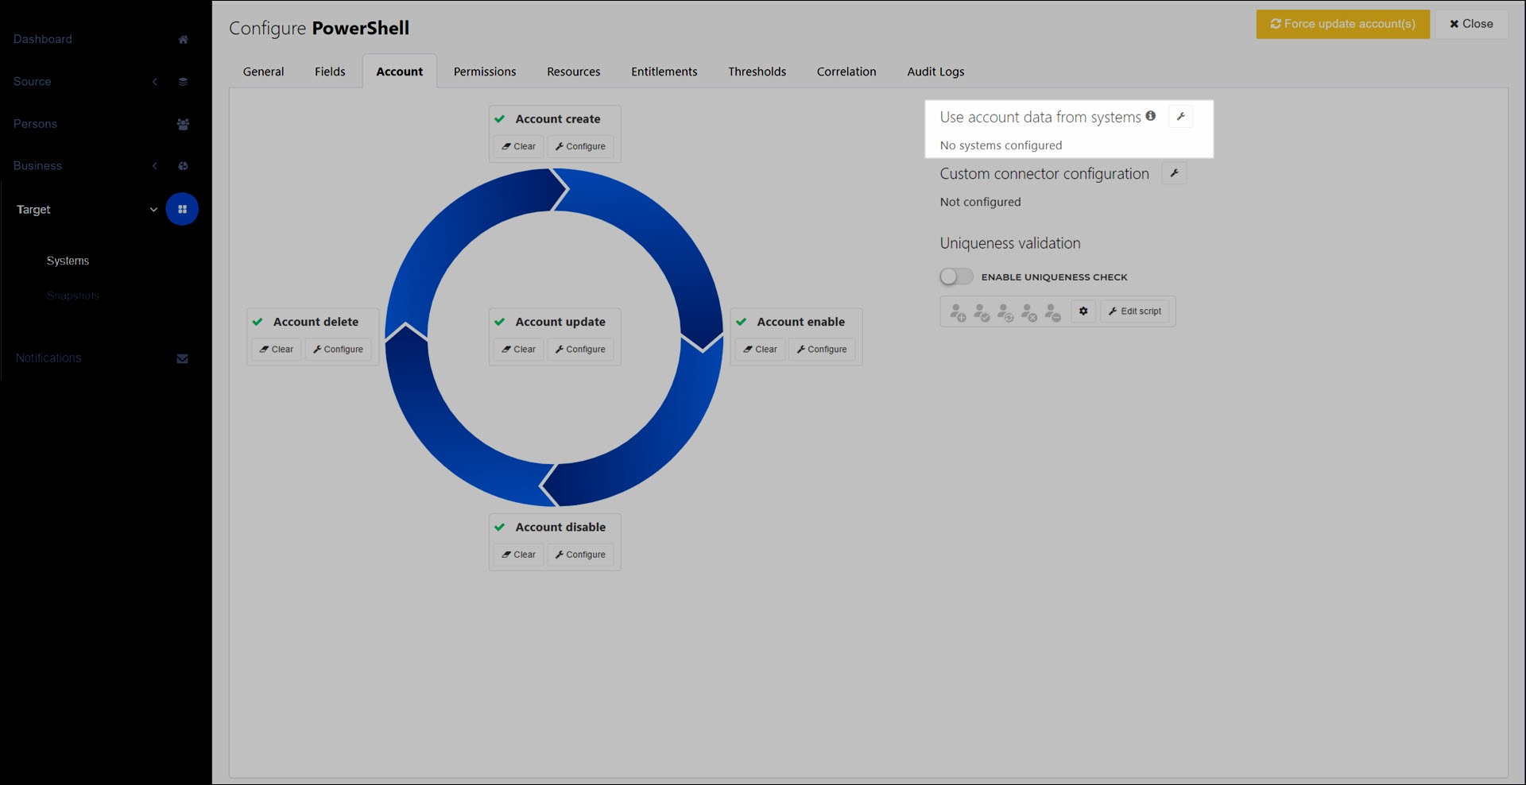This screenshot has height=785, width=1526.
Task: Clear the Account create action
Action: pos(518,146)
